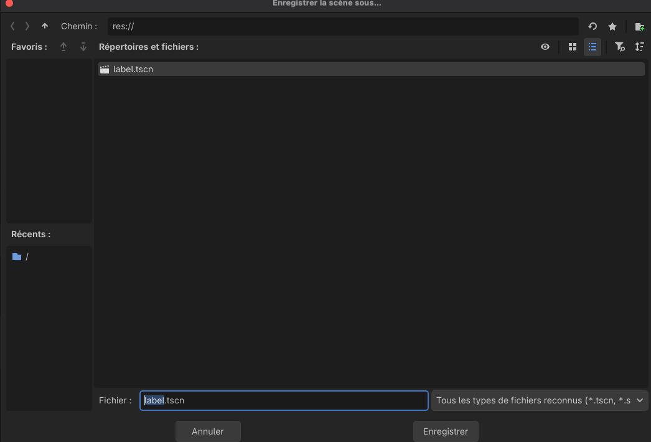Select label.tscn in the file list
The image size is (651, 442).
click(371, 69)
